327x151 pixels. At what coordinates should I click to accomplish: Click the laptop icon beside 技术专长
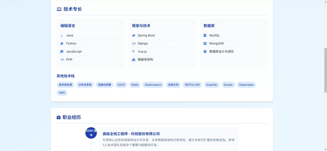[x=59, y=9]
